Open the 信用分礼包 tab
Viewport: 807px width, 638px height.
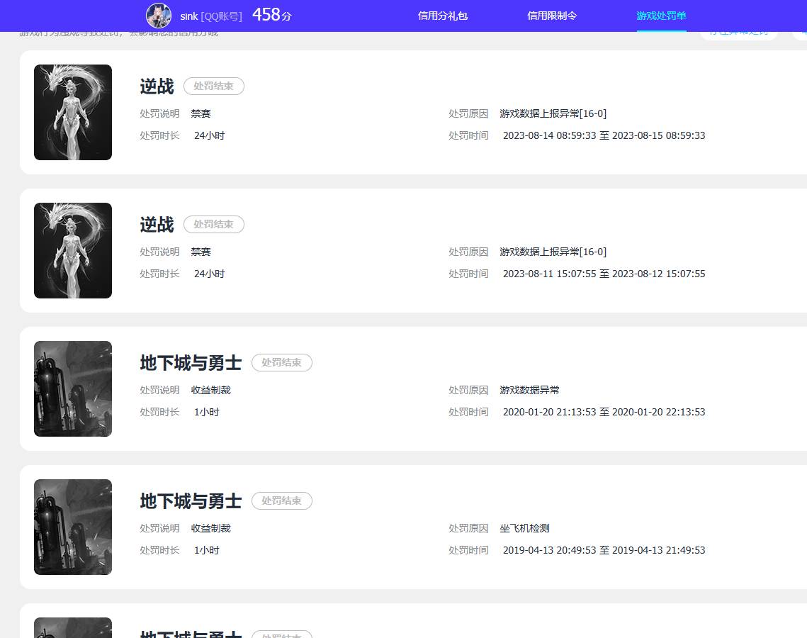pyautogui.click(x=443, y=16)
